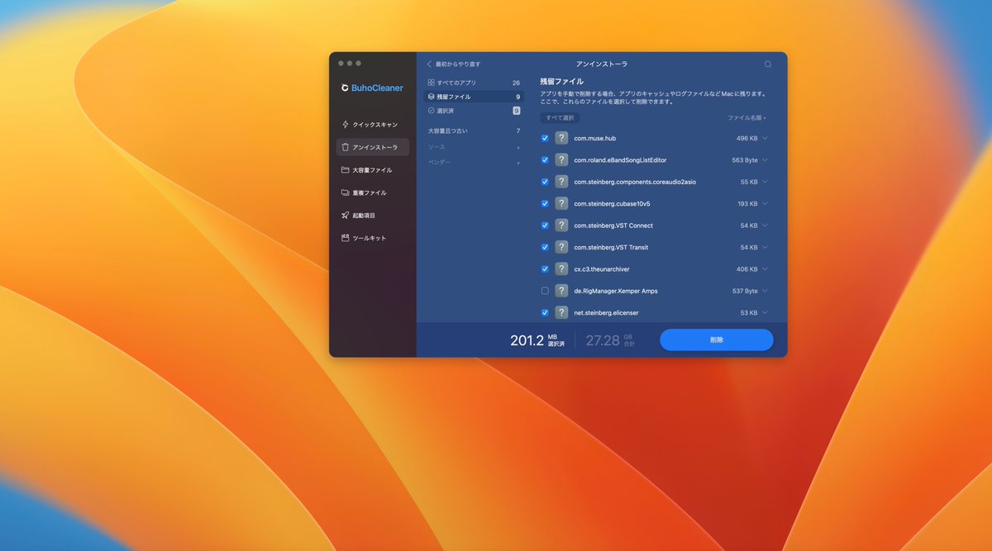The image size is (992, 551).
Task: Open 重複ファイル in the sidebar
Action: 372,192
